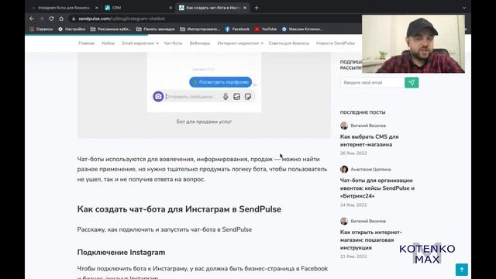Click Анастасия Цаплина avatar
The height and width of the screenshot is (279, 496).
(344, 169)
